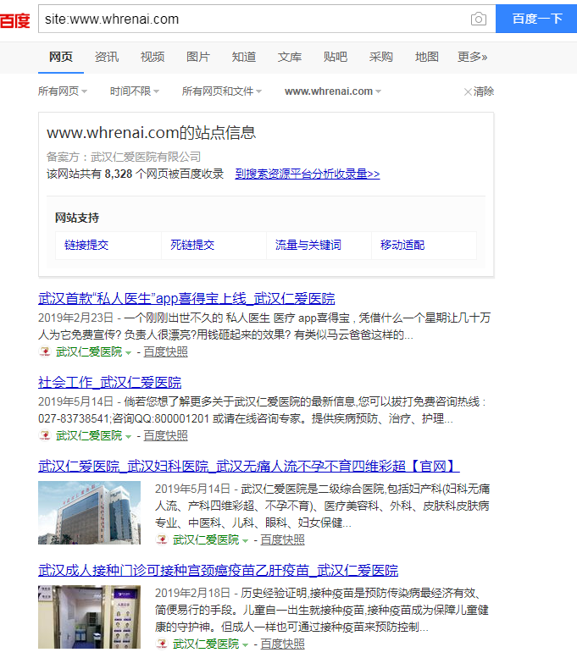Click 武汉仁爱医院 source under 社会工作 result
577x658 pixels.
(x=89, y=435)
